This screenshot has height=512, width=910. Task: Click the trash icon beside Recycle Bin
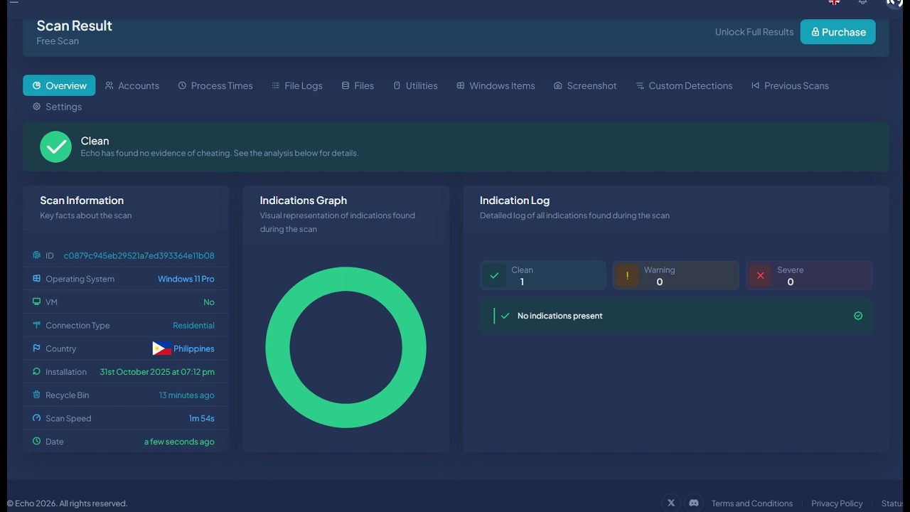coord(36,395)
